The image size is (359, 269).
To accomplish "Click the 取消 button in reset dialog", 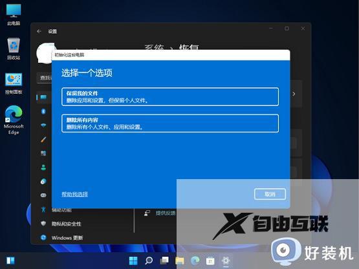I will coord(270,194).
